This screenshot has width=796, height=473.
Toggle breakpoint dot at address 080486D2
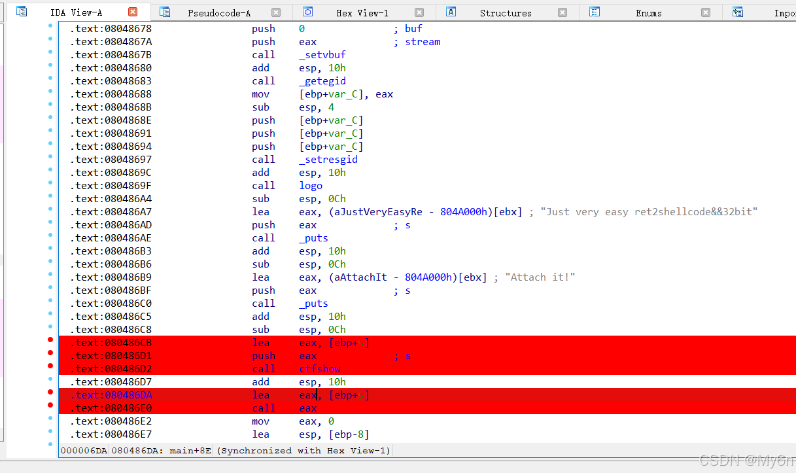(x=50, y=366)
